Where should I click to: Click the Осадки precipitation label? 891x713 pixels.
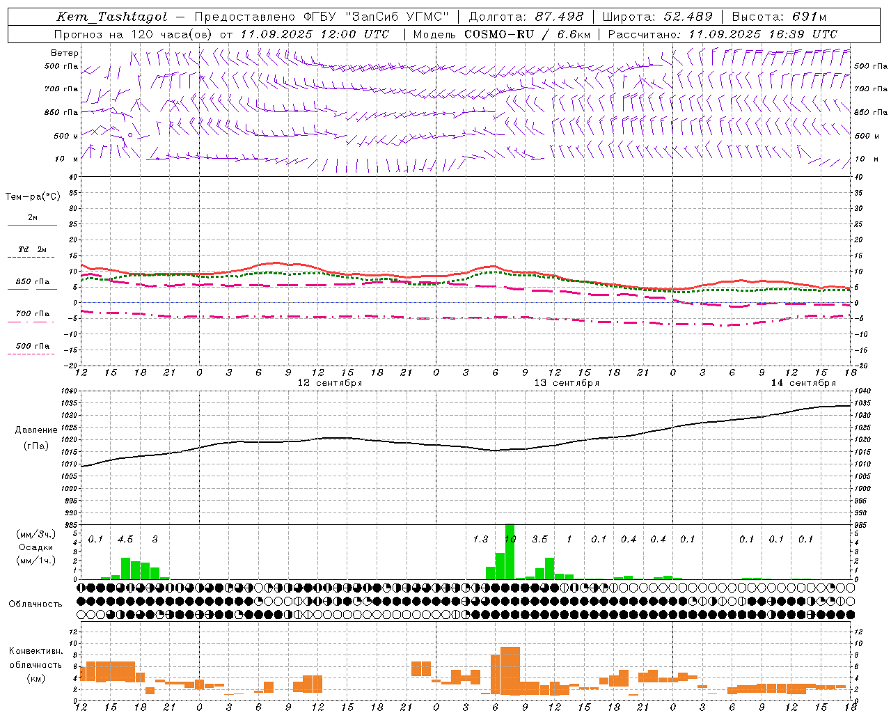click(x=36, y=548)
